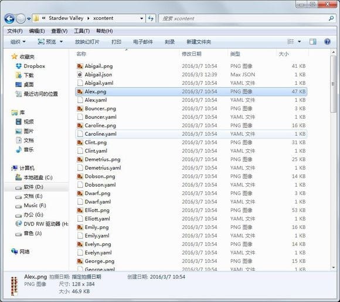The width and height of the screenshot is (340, 302).
Task: Click the refresh icon beside address bar
Action: [x=151, y=18]
